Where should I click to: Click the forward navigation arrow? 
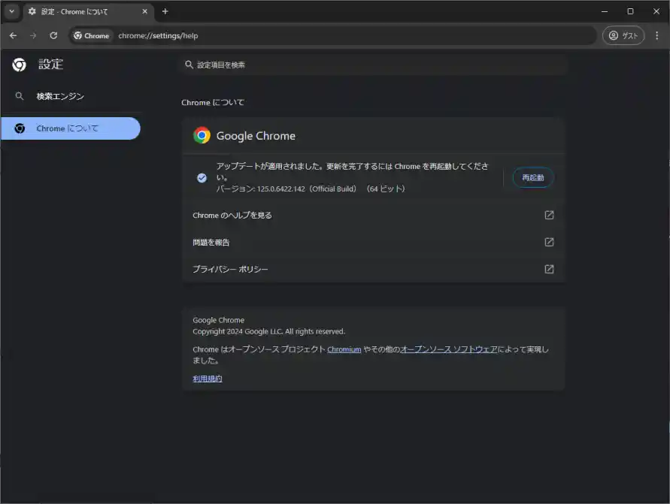click(33, 35)
